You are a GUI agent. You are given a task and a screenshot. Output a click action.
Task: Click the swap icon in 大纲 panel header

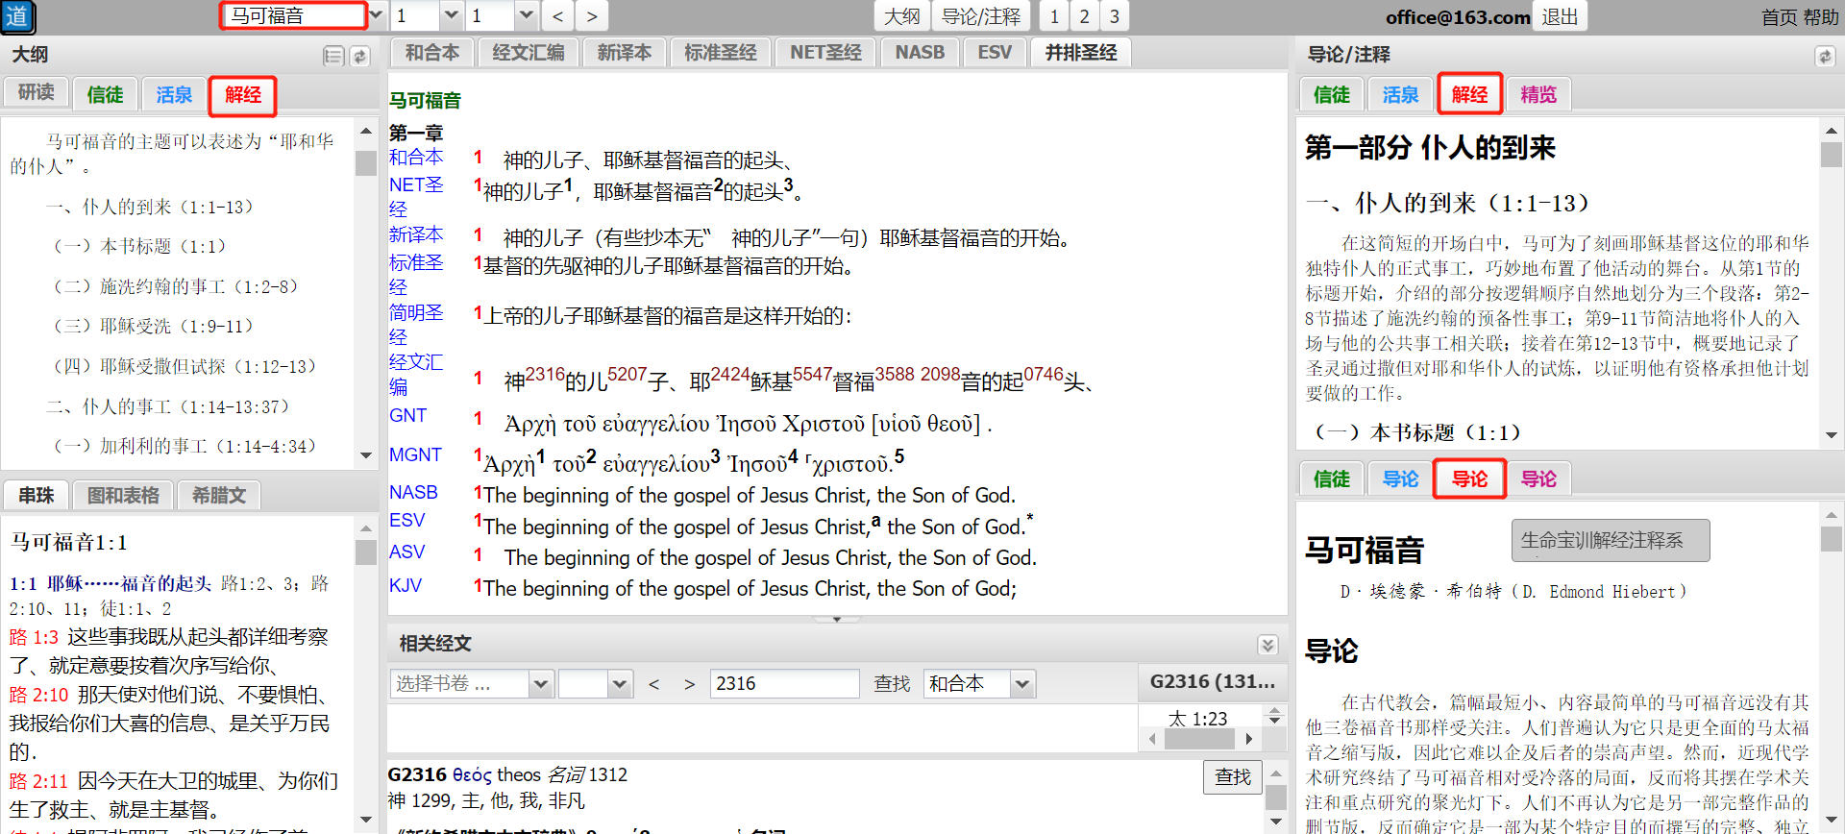[359, 56]
